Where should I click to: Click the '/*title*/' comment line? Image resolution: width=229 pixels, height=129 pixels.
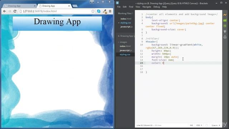pos(152,39)
